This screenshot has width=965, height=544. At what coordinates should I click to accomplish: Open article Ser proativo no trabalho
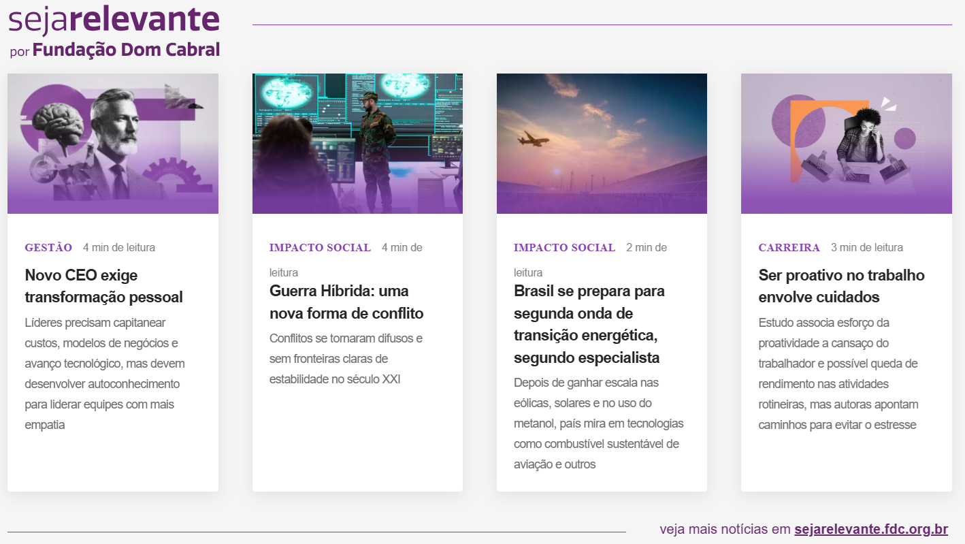(842, 286)
